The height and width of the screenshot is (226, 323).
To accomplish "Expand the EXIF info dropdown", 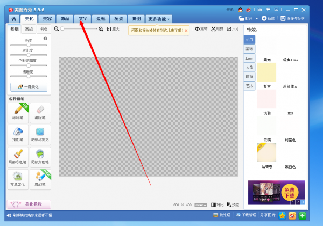I will pyautogui.click(x=200, y=205).
